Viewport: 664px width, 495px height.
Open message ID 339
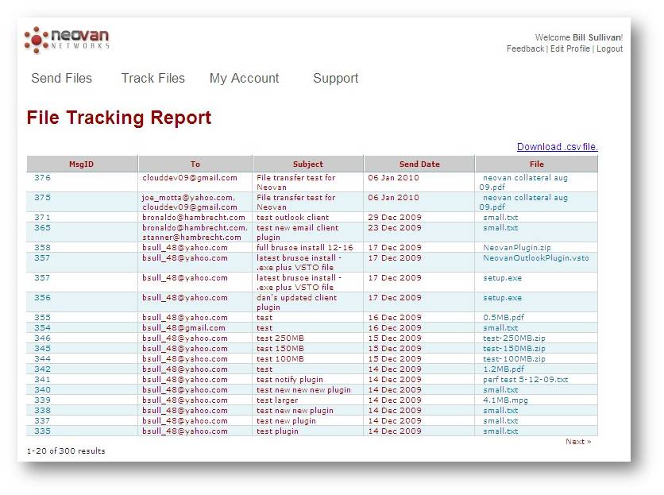42,400
